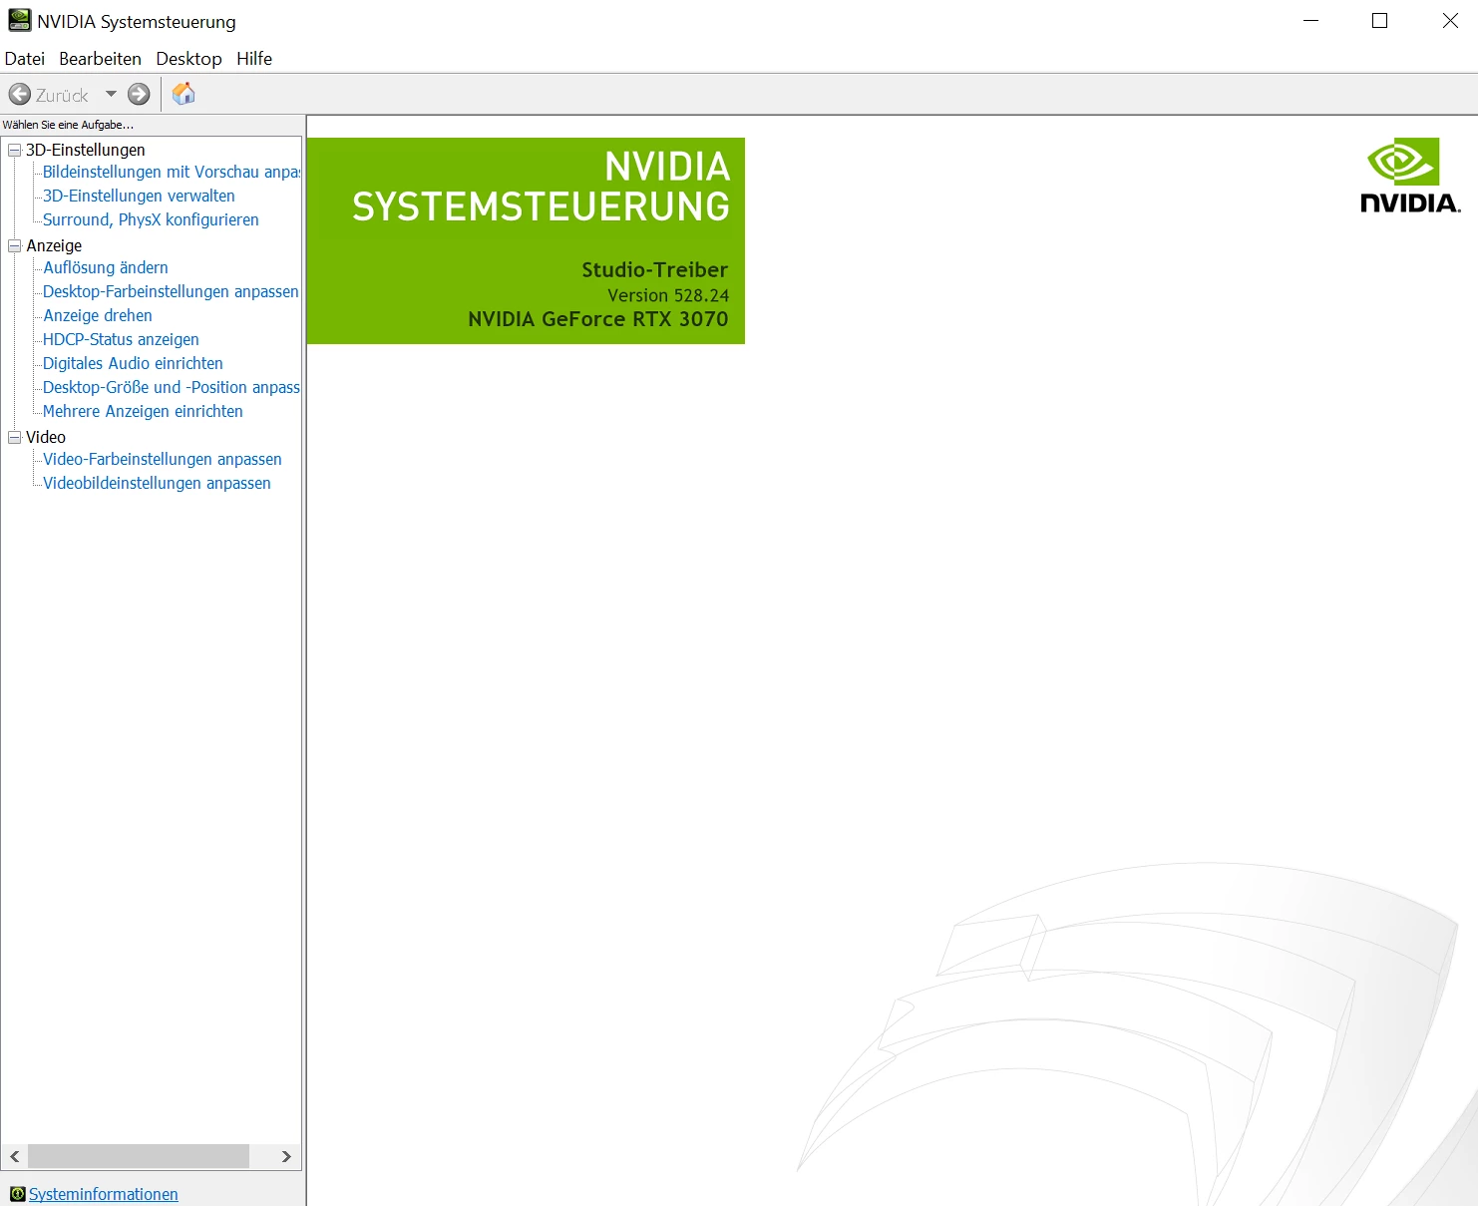Screen dimensions: 1478x1206
Task: Collapse the Video tree node
Action: [15, 437]
